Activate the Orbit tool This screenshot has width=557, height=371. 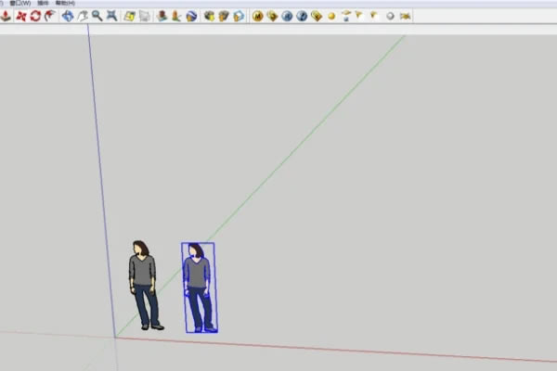click(x=68, y=16)
